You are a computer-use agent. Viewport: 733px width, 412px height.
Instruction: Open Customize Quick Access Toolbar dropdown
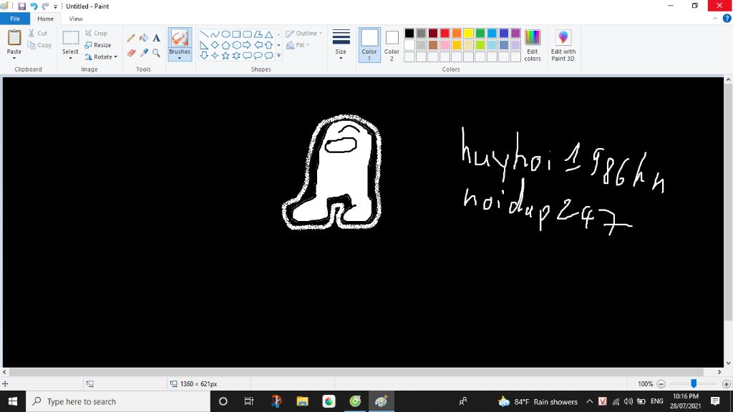pyautogui.click(x=56, y=6)
